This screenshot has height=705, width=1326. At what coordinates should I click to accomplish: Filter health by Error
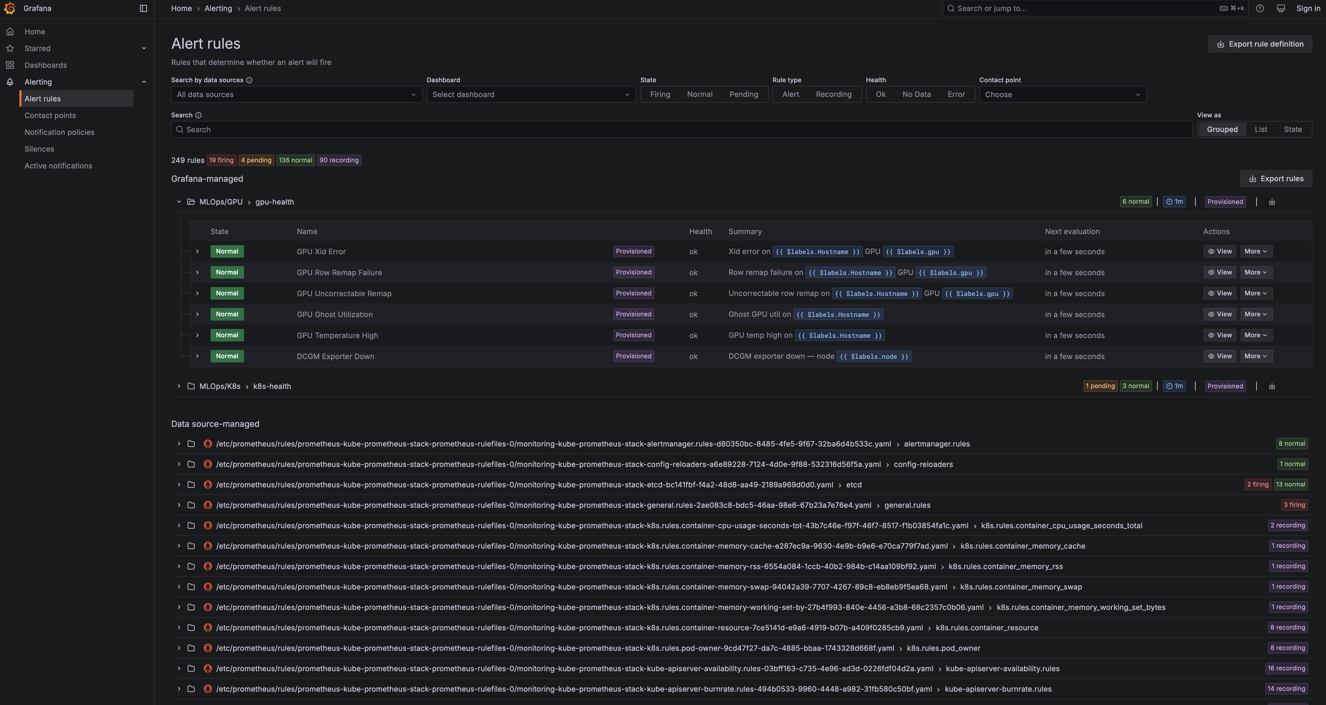tap(957, 94)
